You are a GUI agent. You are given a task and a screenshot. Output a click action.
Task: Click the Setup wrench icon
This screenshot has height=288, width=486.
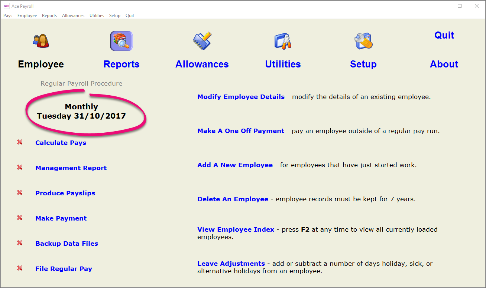pos(363,41)
